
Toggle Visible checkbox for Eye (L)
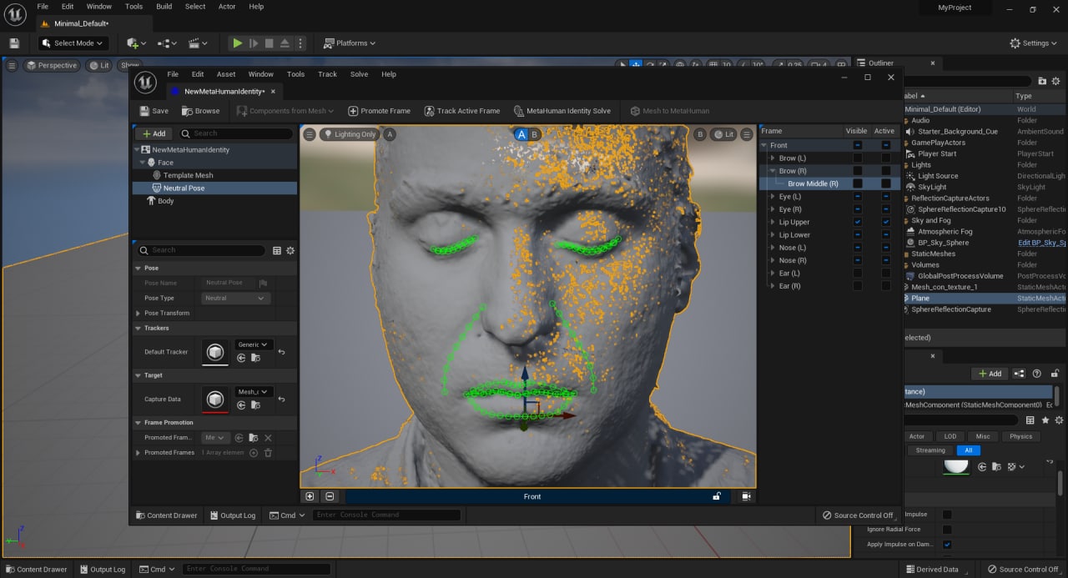click(858, 197)
